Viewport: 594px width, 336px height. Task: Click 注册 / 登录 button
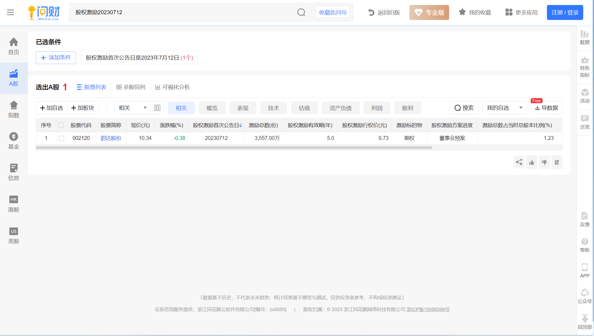click(565, 12)
